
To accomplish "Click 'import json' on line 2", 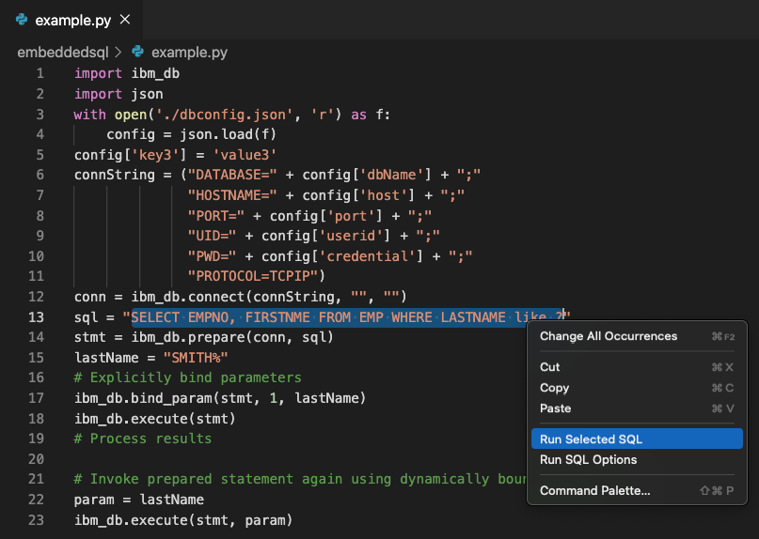I will coord(119,94).
